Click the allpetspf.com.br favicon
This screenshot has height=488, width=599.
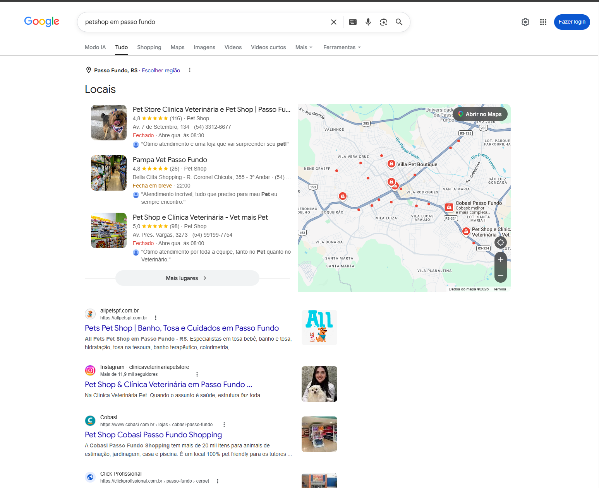[x=90, y=314]
